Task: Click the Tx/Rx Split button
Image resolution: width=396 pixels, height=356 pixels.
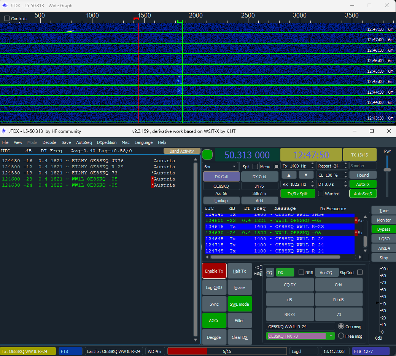Action: (x=297, y=194)
